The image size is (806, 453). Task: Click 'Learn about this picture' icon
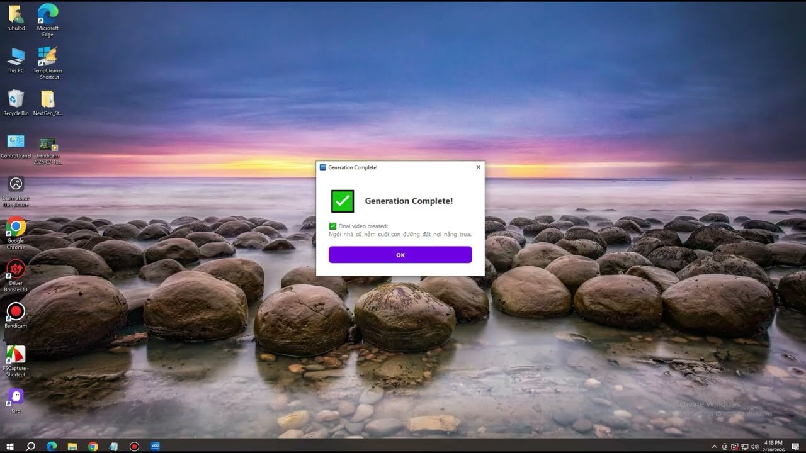[16, 191]
